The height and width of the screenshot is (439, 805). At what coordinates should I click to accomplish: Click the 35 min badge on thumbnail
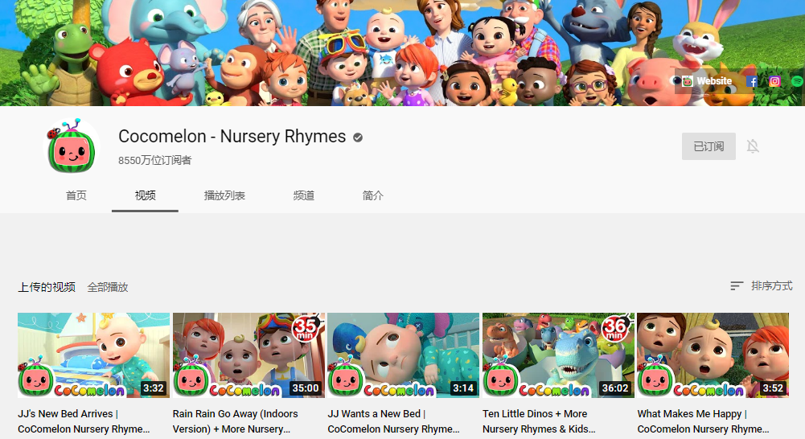(306, 328)
